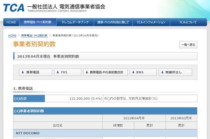Jump to 携帯電話 section button
Image resolution: width=210 pixels, height=139 pixels.
tap(35, 72)
